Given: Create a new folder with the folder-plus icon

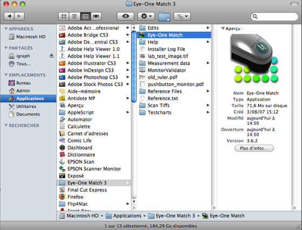Looking at the screenshot, I should (164, 17).
